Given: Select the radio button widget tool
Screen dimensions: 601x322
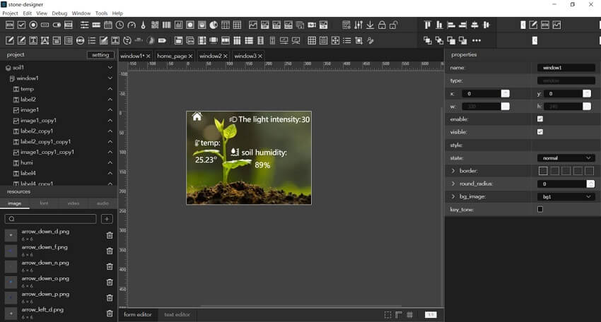Looking at the screenshot, I should point(33,25).
